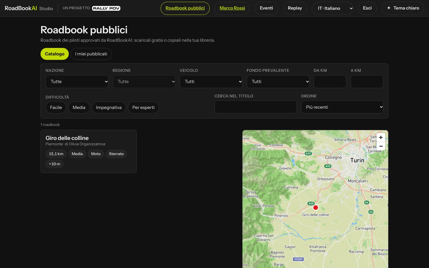Click the Media tag on roadbook card
Viewport: 429px width, 268px height.
(x=77, y=154)
